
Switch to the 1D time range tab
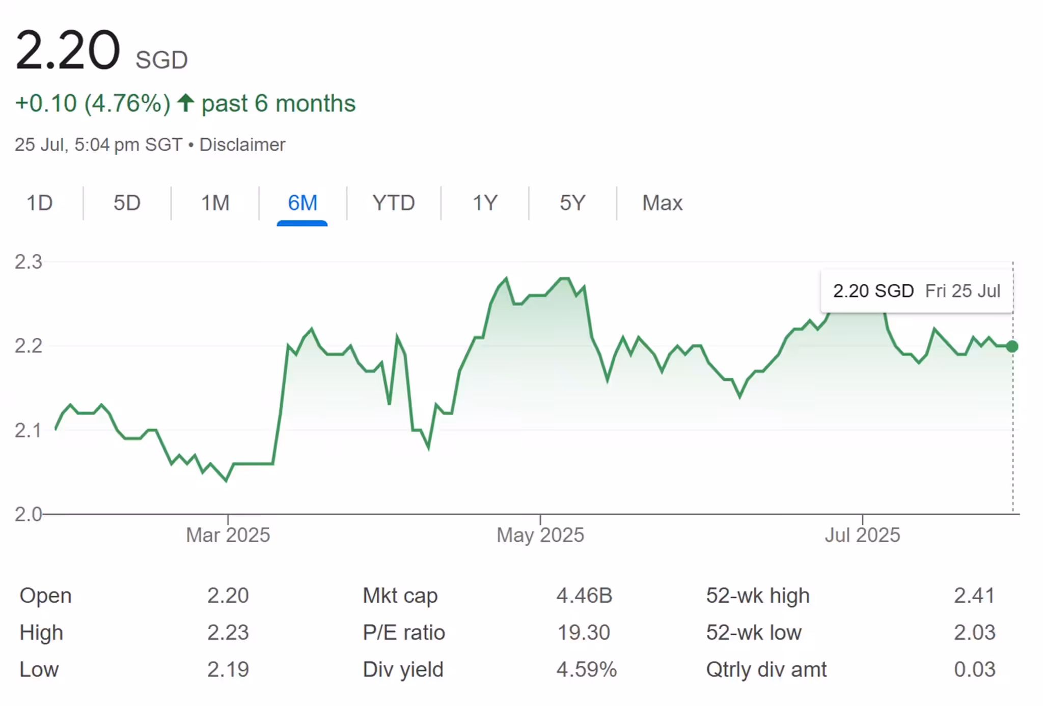(x=40, y=203)
